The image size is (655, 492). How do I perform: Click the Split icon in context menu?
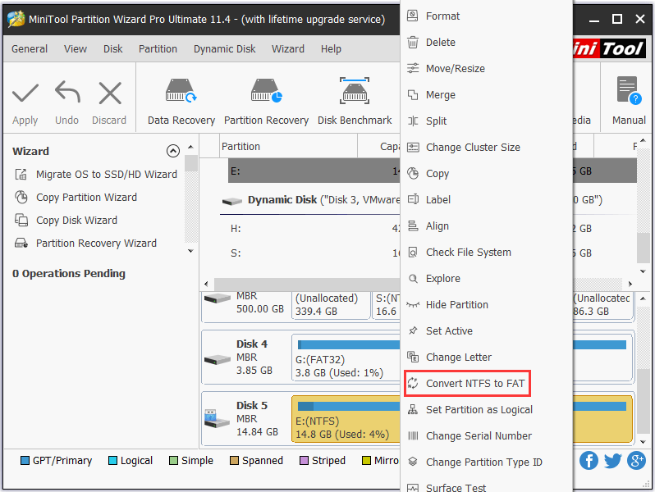click(x=413, y=121)
